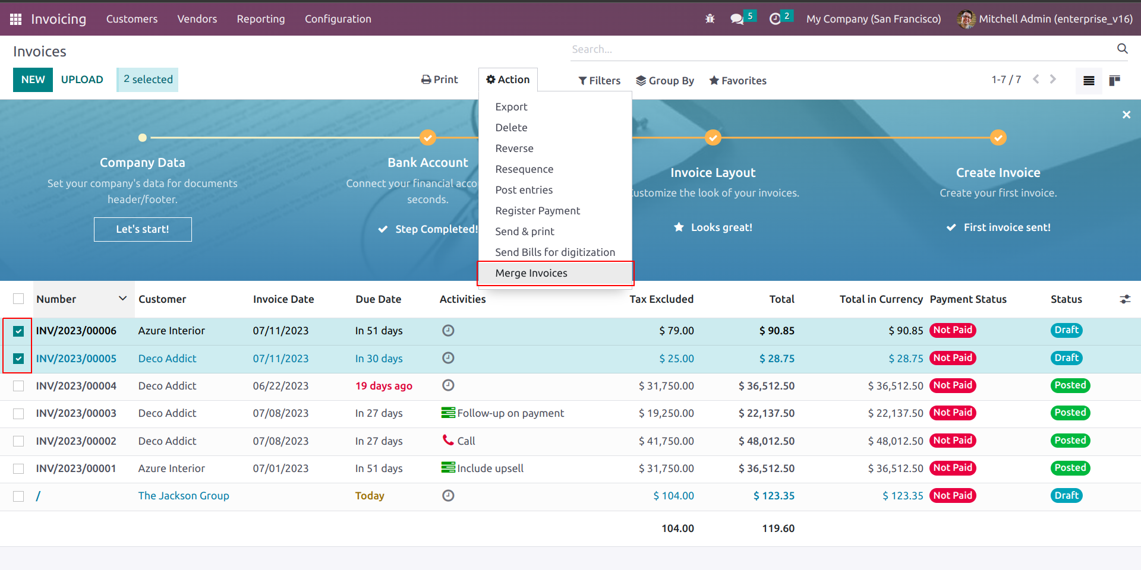This screenshot has width=1141, height=570.
Task: Open the Favorites dropdown
Action: (x=738, y=80)
